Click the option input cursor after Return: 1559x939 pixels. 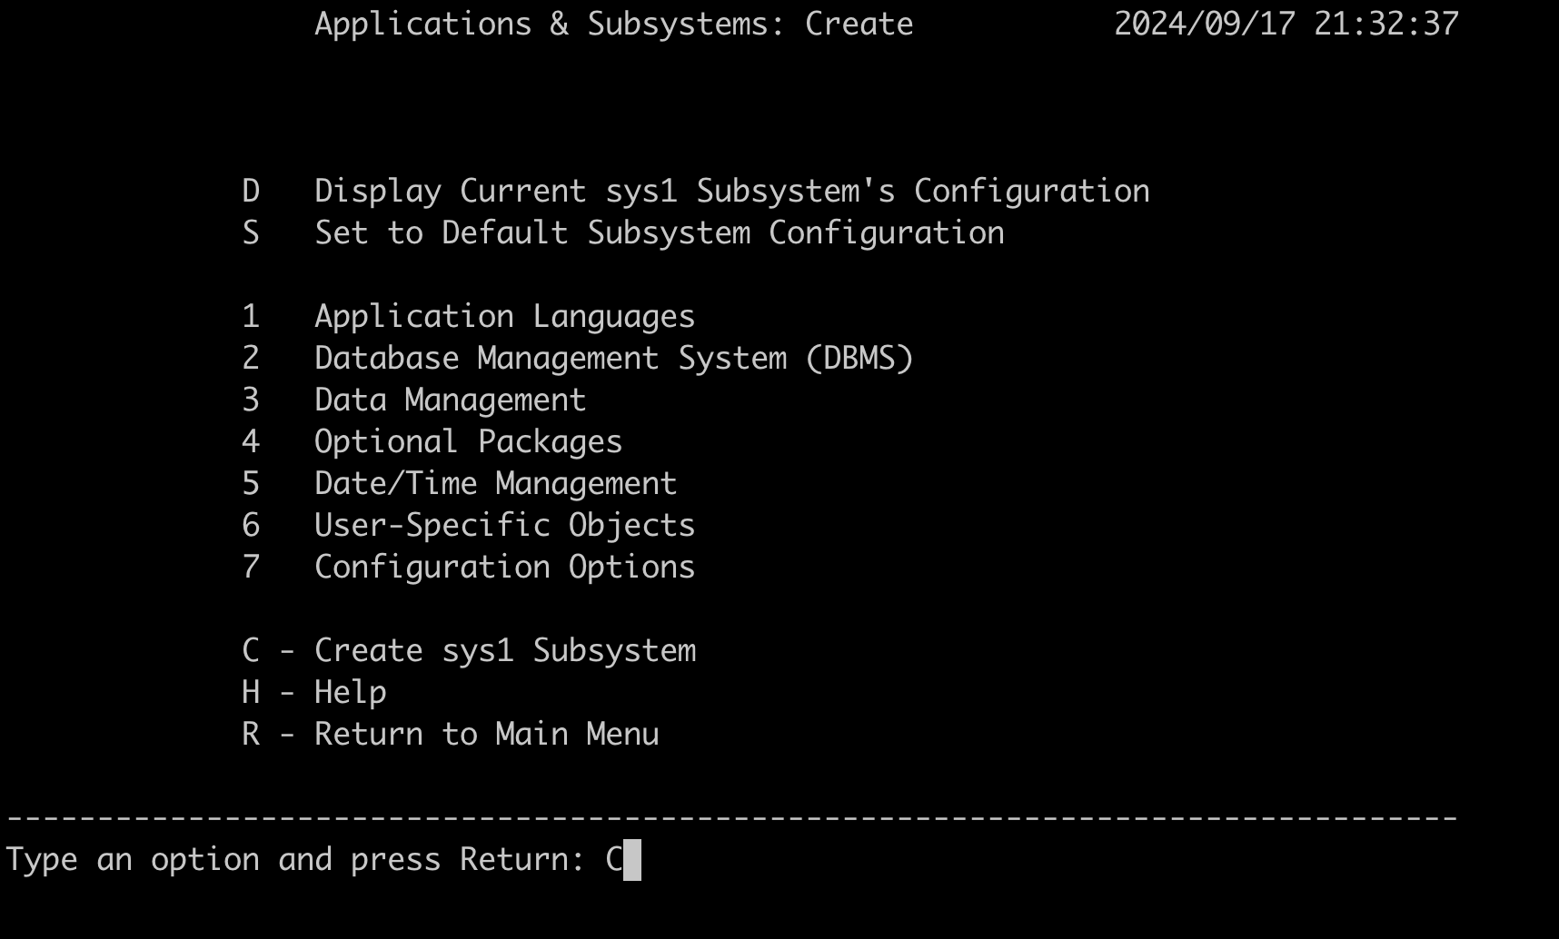pyautogui.click(x=632, y=860)
